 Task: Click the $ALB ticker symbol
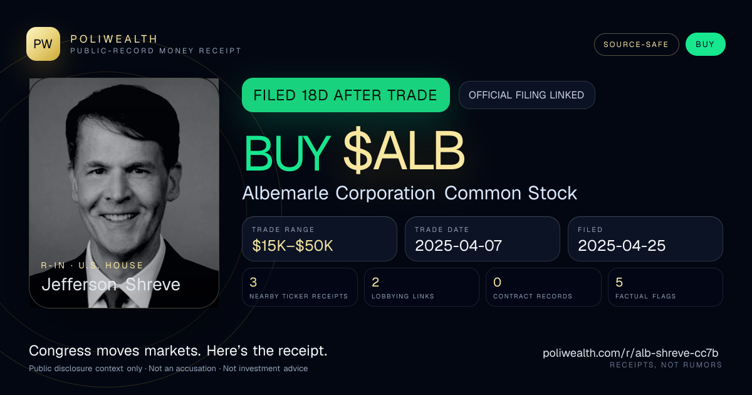pyautogui.click(x=404, y=151)
